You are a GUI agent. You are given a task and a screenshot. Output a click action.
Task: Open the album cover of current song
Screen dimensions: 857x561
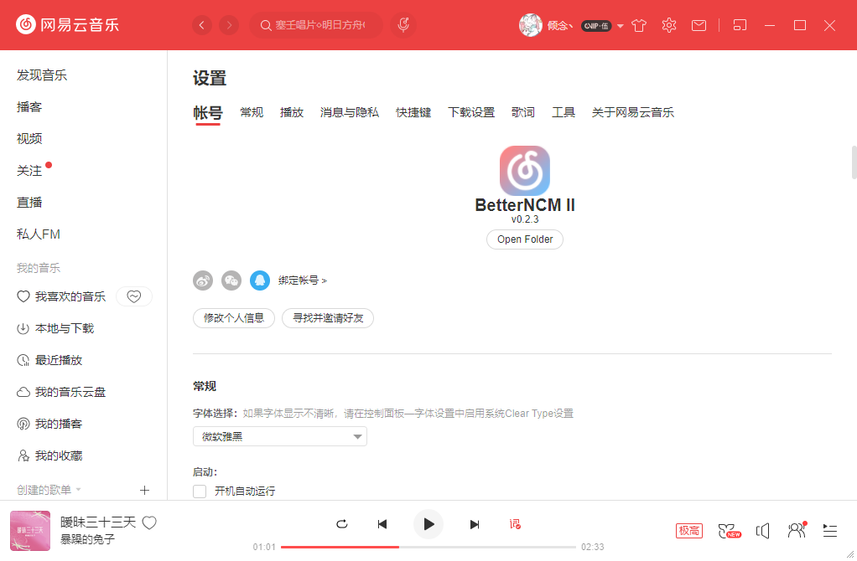tap(30, 531)
